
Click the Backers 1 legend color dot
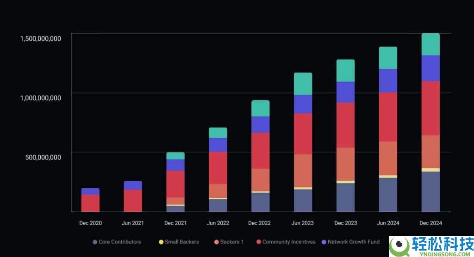tap(217, 242)
